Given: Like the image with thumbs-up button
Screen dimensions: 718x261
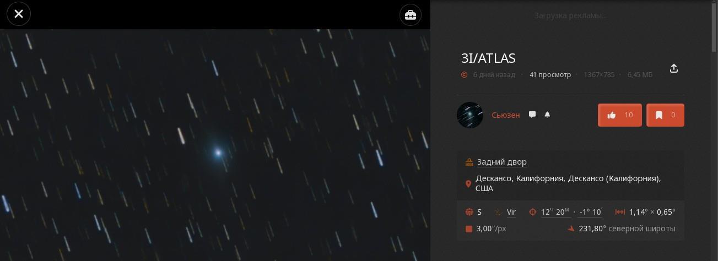Looking at the screenshot, I should (x=620, y=115).
